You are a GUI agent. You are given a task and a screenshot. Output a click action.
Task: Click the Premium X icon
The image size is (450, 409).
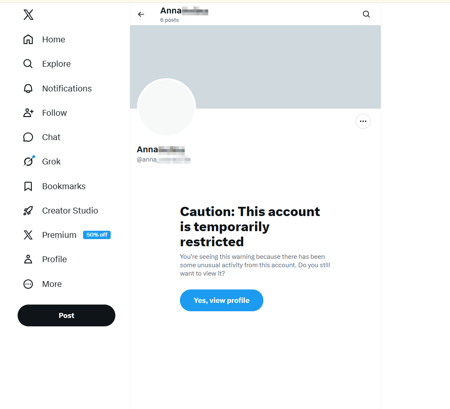tap(28, 235)
